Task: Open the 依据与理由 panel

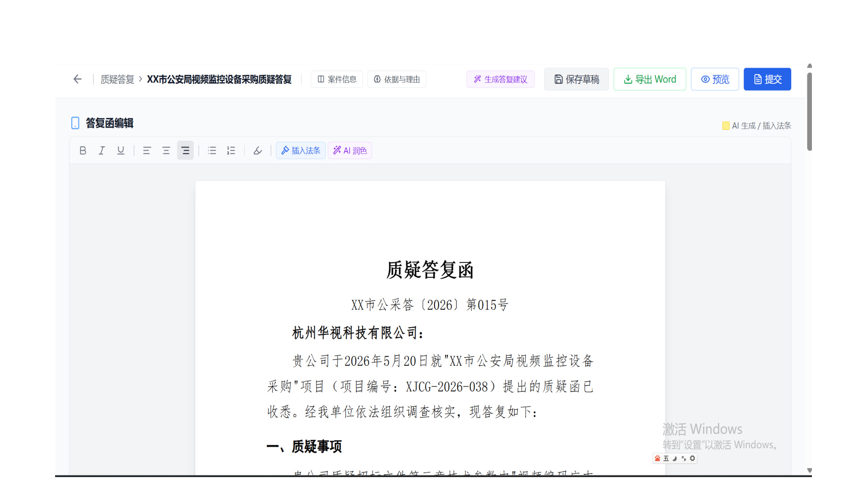Action: tap(397, 79)
